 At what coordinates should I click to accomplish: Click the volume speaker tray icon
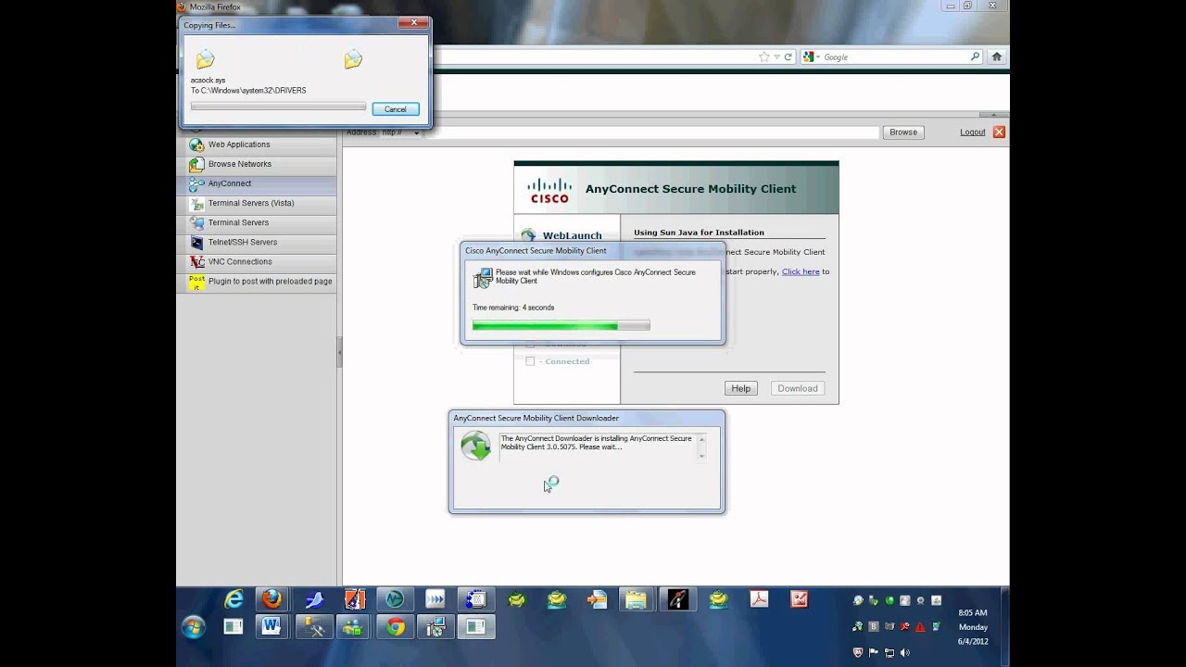click(905, 653)
